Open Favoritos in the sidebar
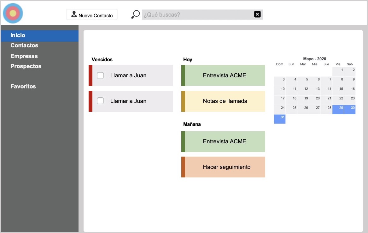This screenshot has width=368, height=233. [x=23, y=87]
